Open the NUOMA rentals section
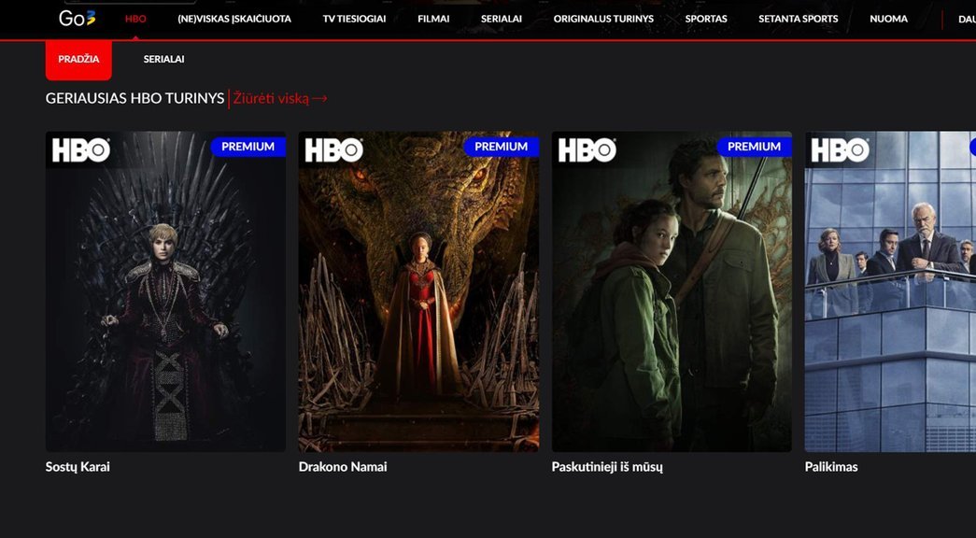The width and height of the screenshot is (976, 538). click(888, 19)
